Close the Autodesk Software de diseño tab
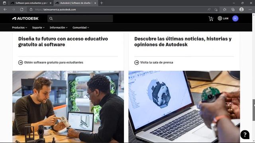Screen dimensions: 255x143 (x=95, y=3)
